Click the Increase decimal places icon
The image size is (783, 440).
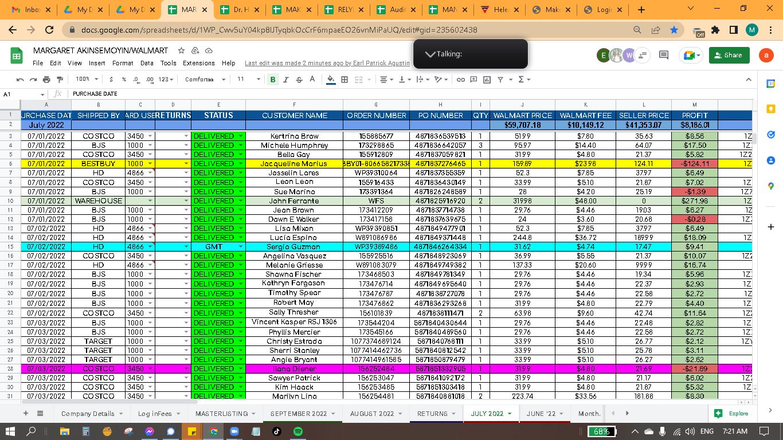point(150,80)
